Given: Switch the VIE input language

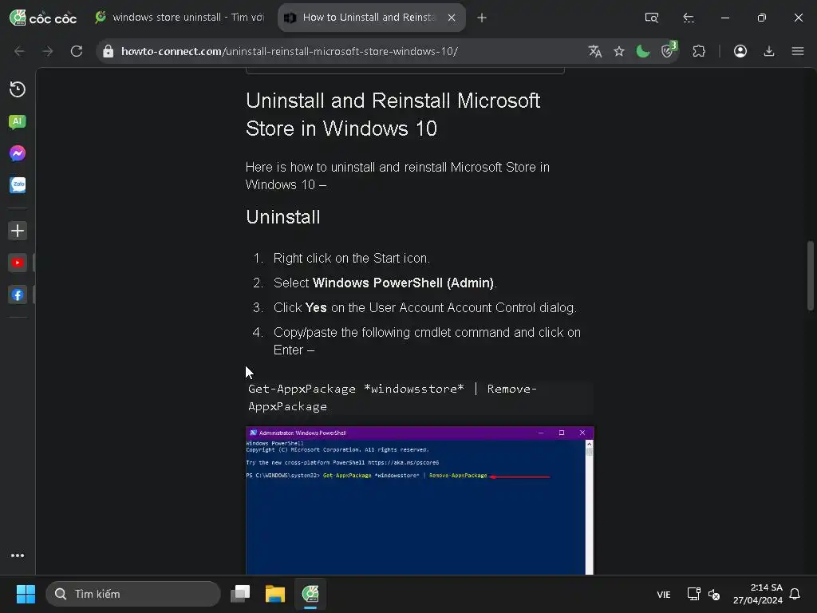Looking at the screenshot, I should 663,594.
